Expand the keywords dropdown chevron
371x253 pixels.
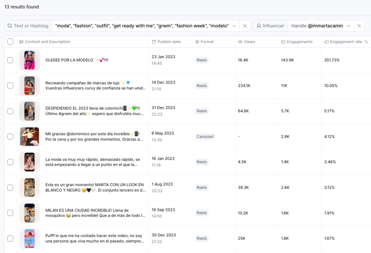(234, 26)
